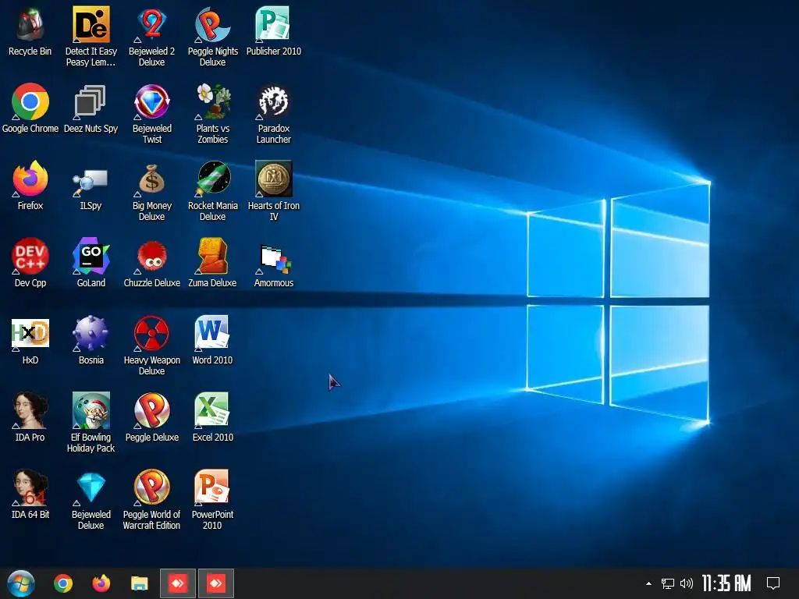Open the Action Center notifications icon
This screenshot has height=599, width=799.
coord(773,583)
